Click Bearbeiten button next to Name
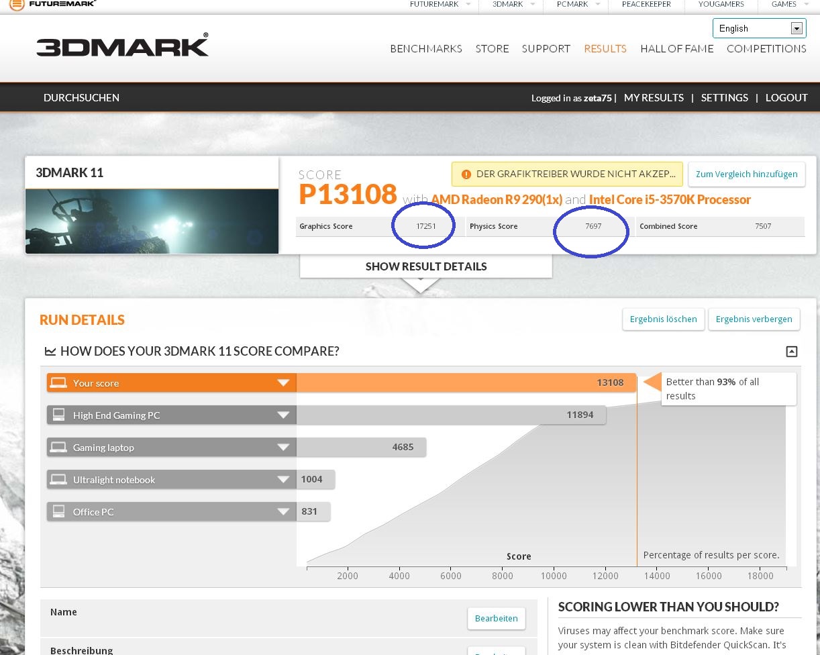This screenshot has width=820, height=655. (497, 618)
